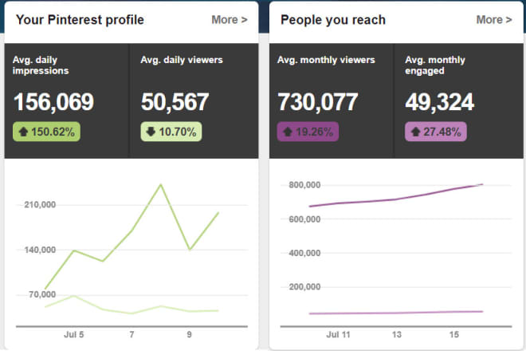Select the Avg. monthly engaged tile
This screenshot has width=526, height=351.
(458, 101)
